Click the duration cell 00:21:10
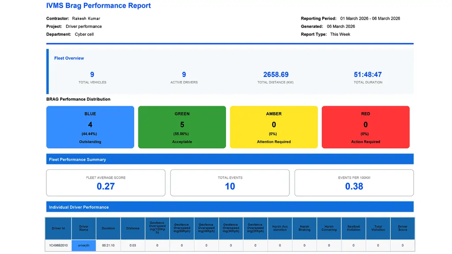Screen dimensions: 452x254 [x=108, y=245]
